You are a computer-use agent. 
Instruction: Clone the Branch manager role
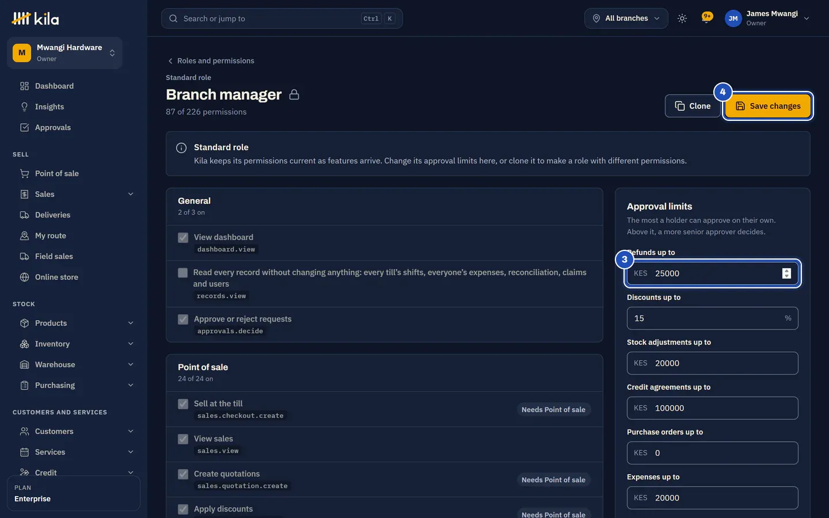click(693, 106)
